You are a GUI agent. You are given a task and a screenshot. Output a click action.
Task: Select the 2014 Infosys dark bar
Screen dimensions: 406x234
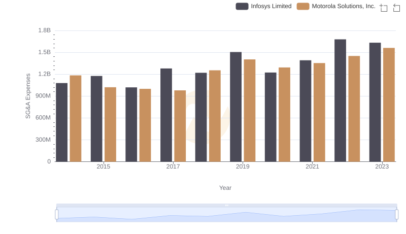coord(61,122)
